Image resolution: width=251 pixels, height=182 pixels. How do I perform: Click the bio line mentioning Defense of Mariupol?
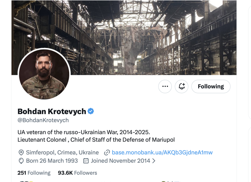(x=96, y=140)
